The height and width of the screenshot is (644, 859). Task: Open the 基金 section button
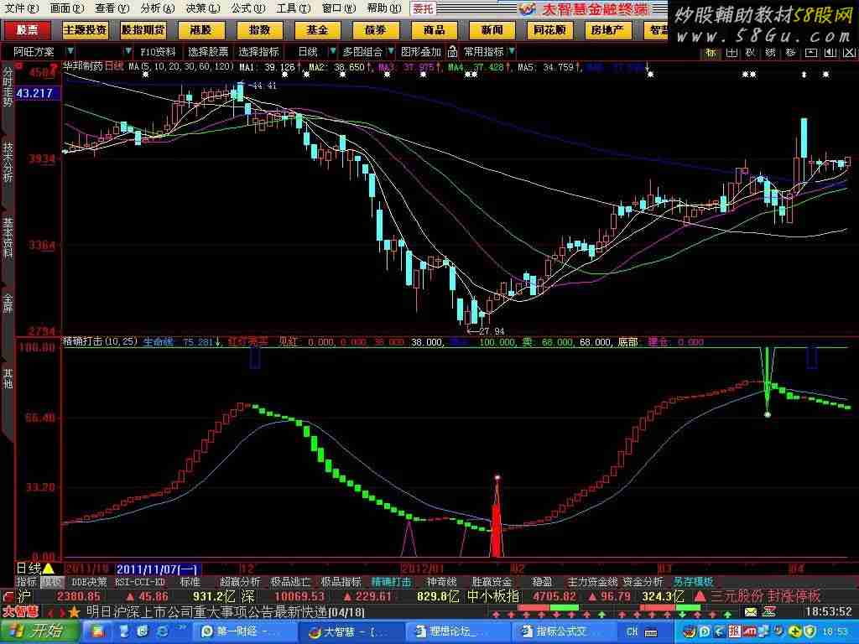click(317, 30)
